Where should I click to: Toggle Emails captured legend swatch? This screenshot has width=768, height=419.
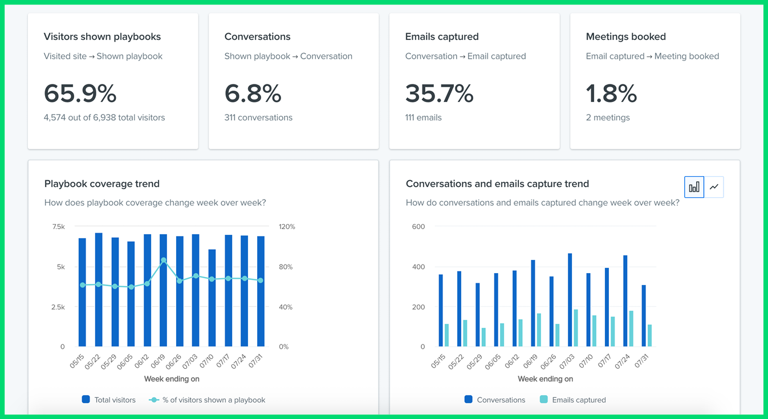[543, 400]
